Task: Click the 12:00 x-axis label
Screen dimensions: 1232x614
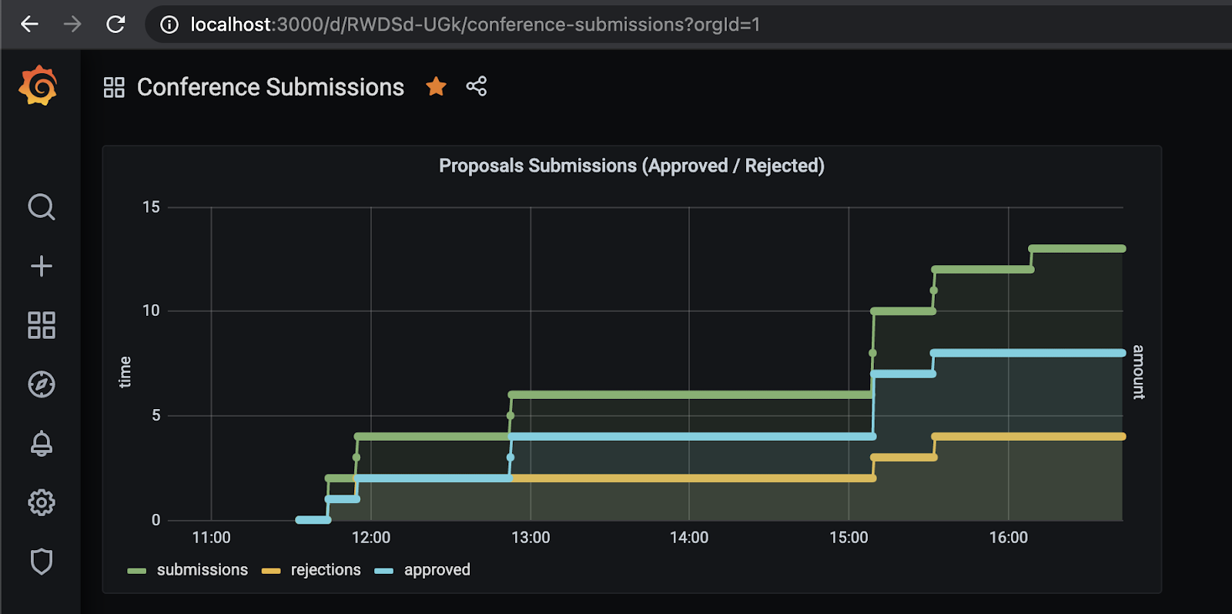Action: pos(371,538)
